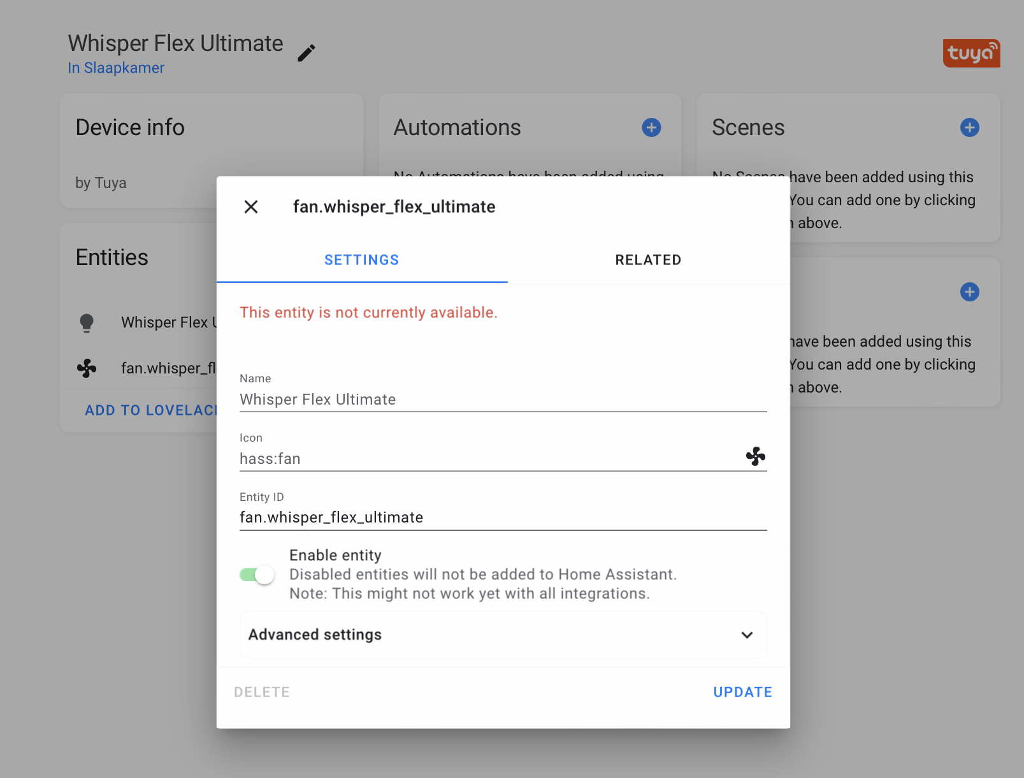This screenshot has width=1024, height=778.
Task: Toggle the Enable entity switch
Action: pos(257,575)
